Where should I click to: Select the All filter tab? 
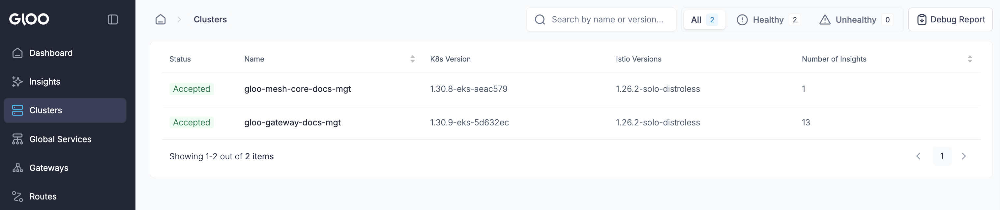click(x=704, y=20)
